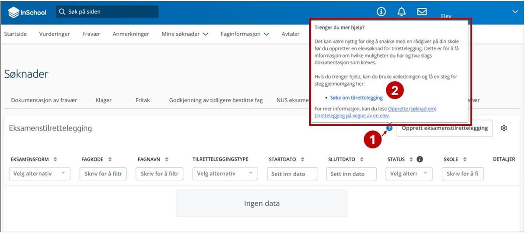Expand the user profile chevron
This screenshot has width=525, height=233.
[515, 12]
